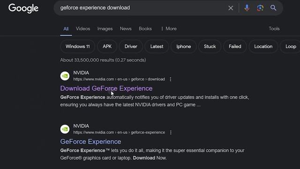Open three-dot options for the geforce-experience URL result
Image resolution: width=300 pixels, height=169 pixels.
click(171, 132)
